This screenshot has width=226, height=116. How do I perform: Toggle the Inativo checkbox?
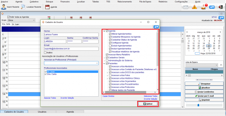(45, 52)
